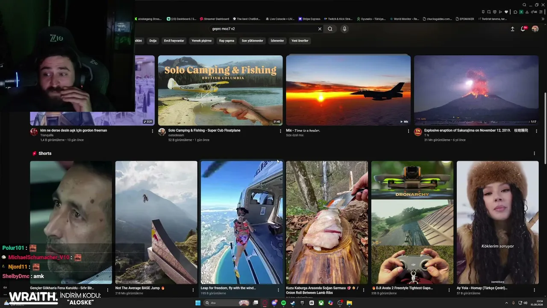This screenshot has height=308, width=547.
Task: Select the 'Rap yapma' filter chip
Action: click(226, 41)
